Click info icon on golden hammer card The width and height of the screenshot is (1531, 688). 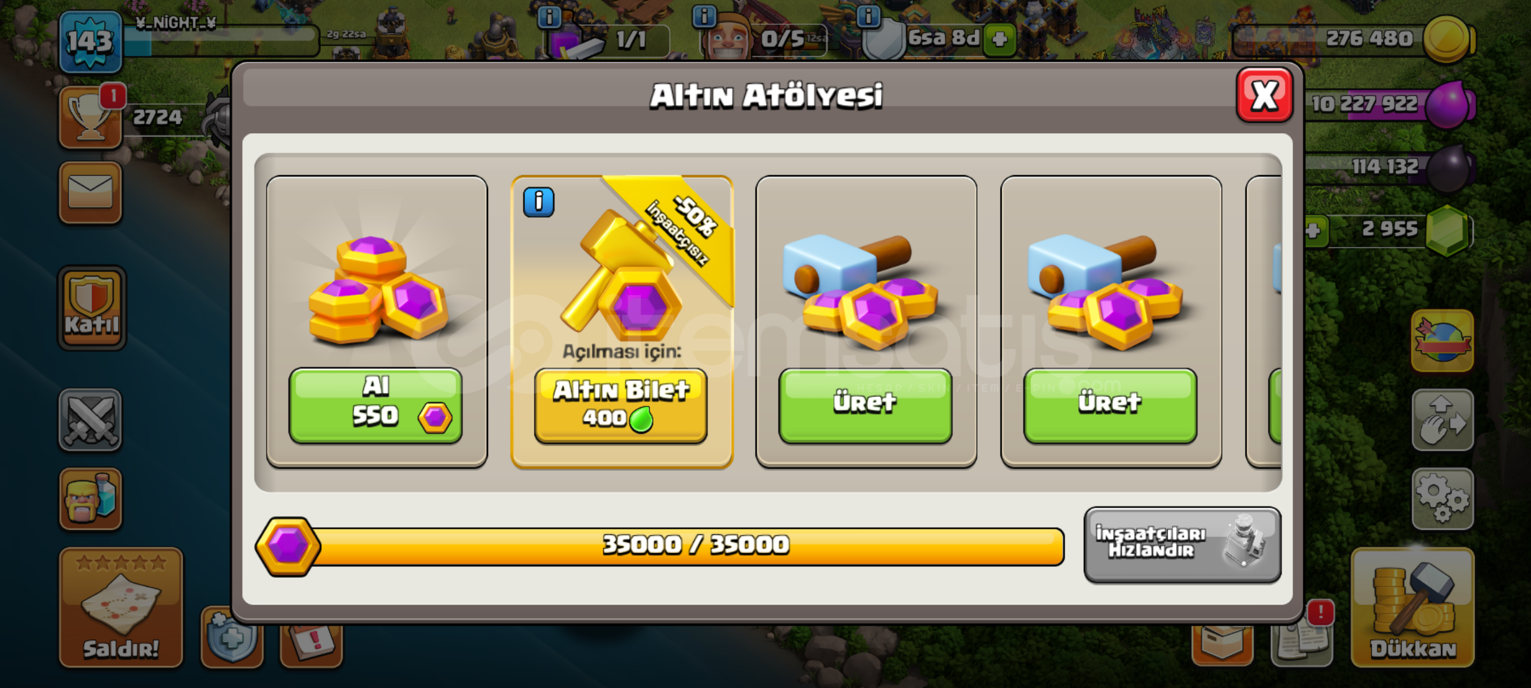pos(538,203)
